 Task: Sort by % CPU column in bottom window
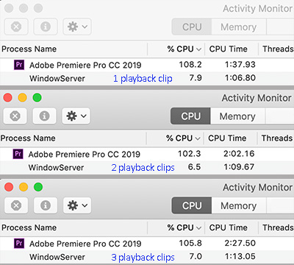tap(184, 227)
